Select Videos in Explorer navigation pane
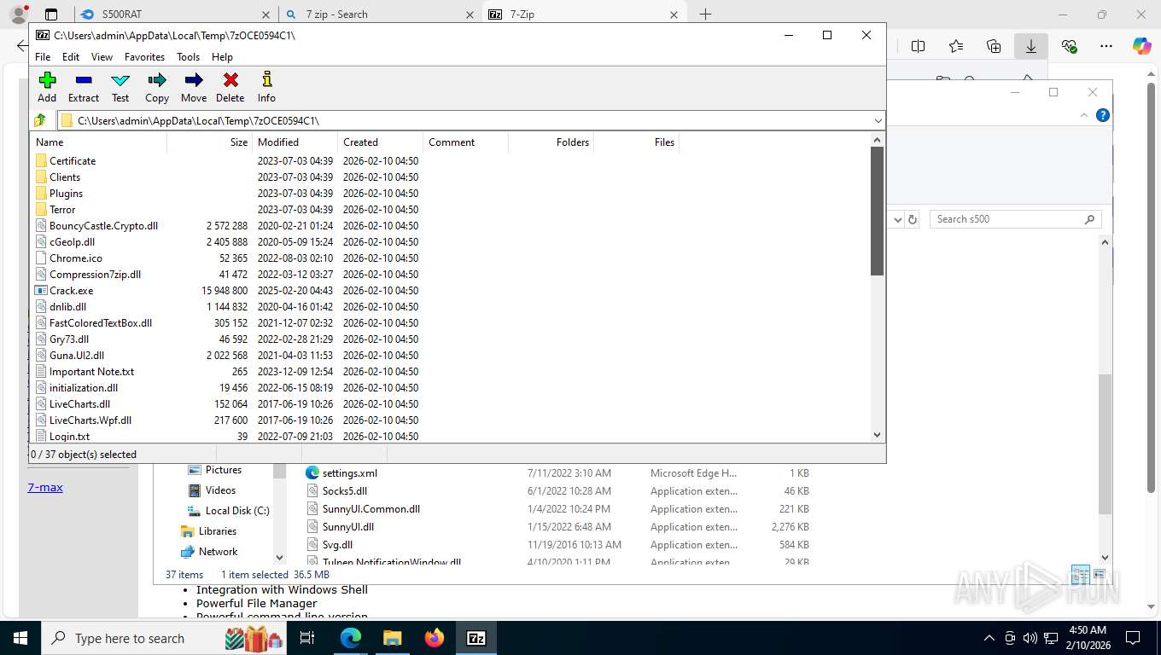The image size is (1161, 655). click(x=220, y=490)
